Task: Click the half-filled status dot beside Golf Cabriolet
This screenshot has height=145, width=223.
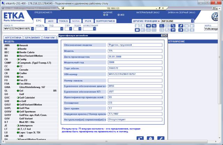Action: click(x=18, y=98)
